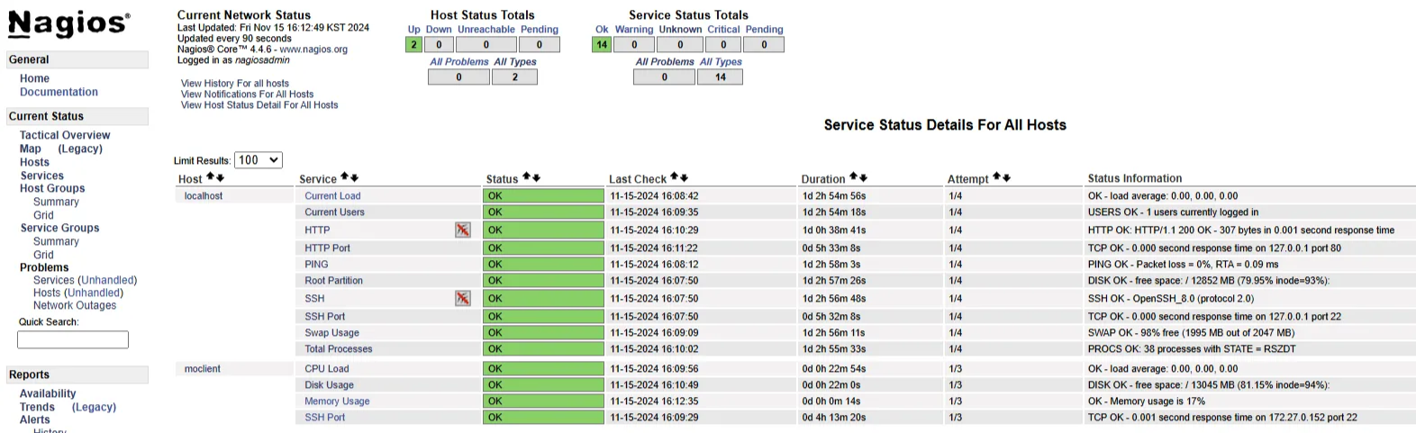Click the Up host status header
1416x433 pixels.
(413, 30)
